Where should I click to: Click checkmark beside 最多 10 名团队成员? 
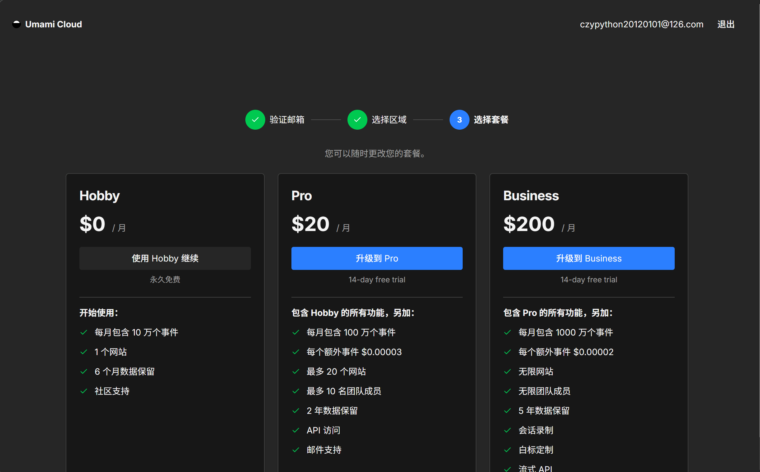pos(296,391)
